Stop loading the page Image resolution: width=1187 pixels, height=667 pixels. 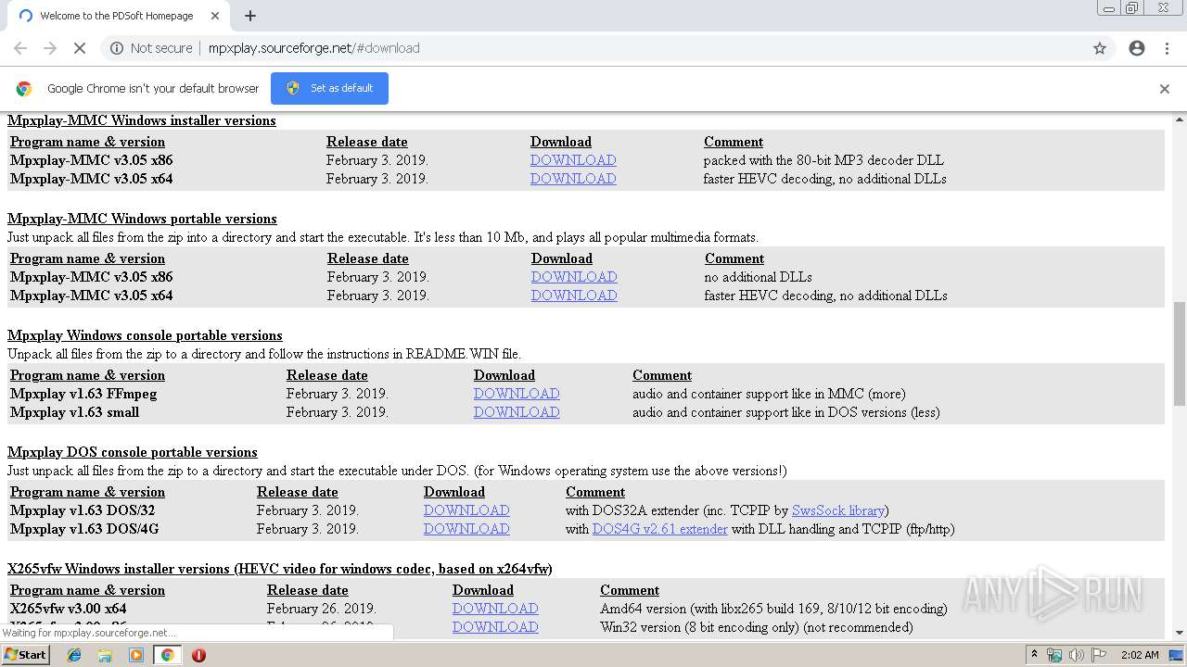point(80,48)
